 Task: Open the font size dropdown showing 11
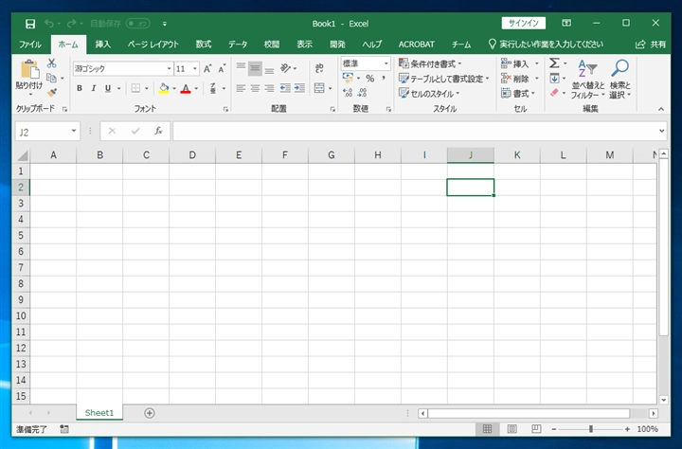click(x=194, y=68)
